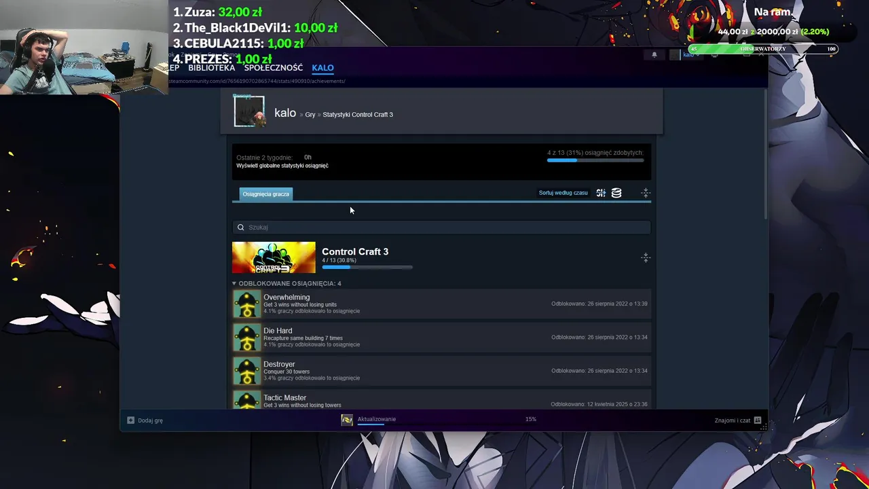Click 'Ostatnie 2 tygodnie: 0h' text

coord(274,158)
